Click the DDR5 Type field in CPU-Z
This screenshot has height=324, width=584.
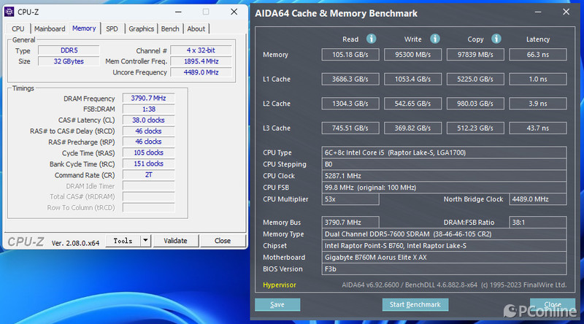69,50
